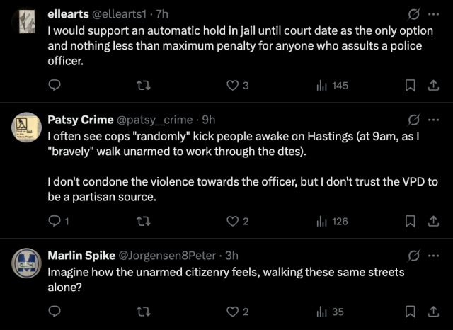View analytics for 145-view tweet
Image resolution: width=453 pixels, height=330 pixels.
coord(332,86)
